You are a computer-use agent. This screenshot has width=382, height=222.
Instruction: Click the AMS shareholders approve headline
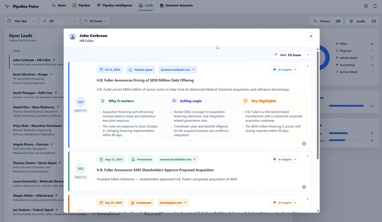155,170
